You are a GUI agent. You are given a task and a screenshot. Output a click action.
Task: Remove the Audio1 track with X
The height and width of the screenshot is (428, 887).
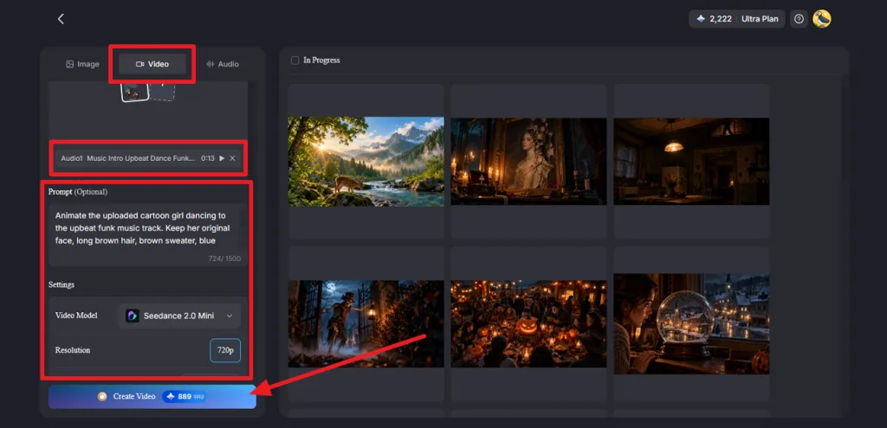point(232,159)
